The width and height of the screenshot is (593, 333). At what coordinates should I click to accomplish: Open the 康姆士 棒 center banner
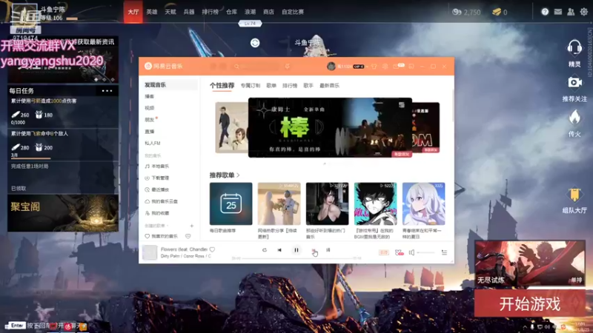330,127
